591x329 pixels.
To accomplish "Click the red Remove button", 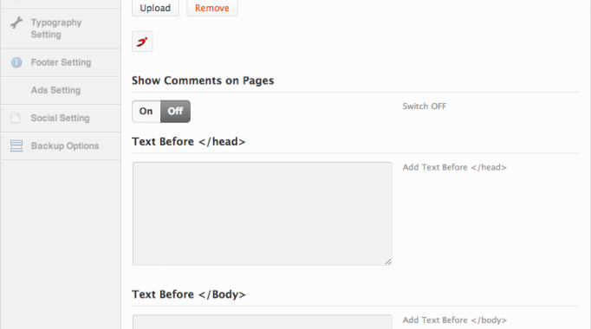I will [x=211, y=8].
